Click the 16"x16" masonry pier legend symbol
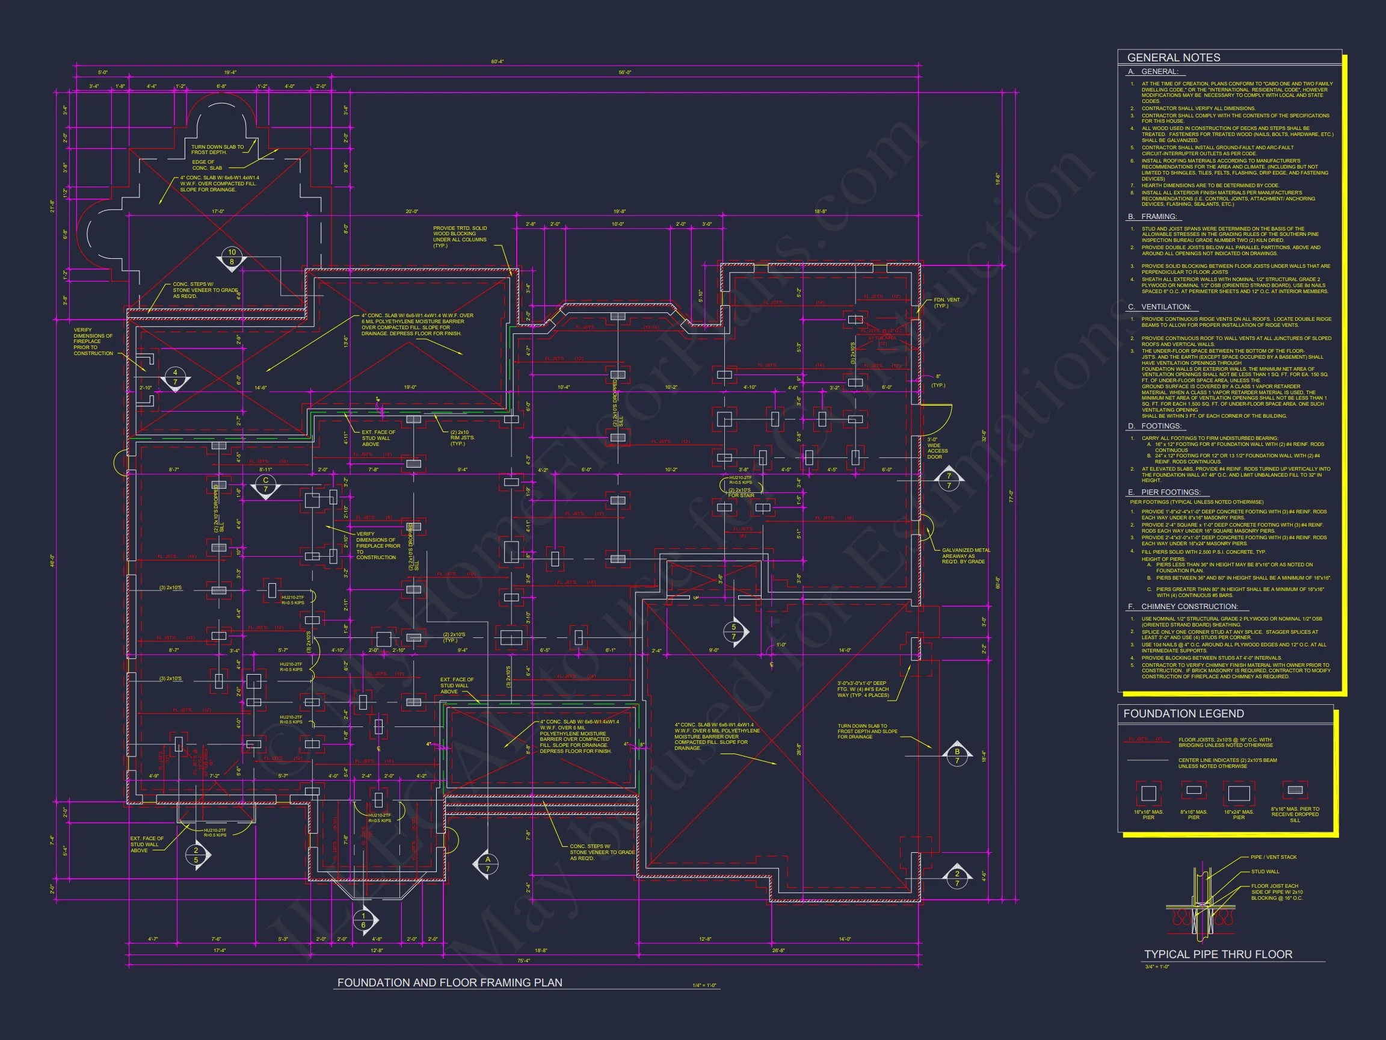1386x1040 pixels. point(1148,793)
